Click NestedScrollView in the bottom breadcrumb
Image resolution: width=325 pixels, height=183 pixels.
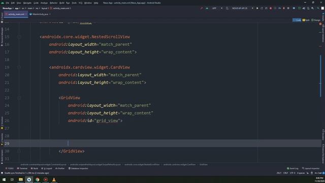142,165
